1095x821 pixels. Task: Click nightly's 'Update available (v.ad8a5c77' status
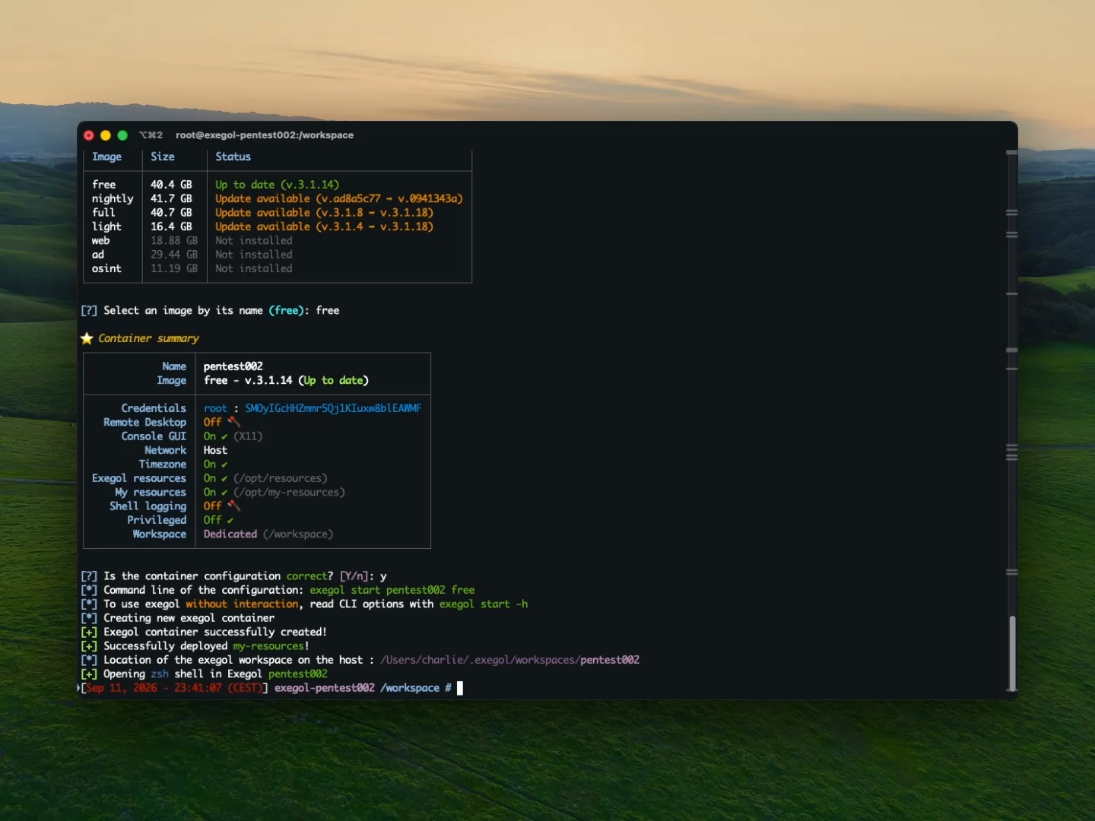(x=338, y=199)
